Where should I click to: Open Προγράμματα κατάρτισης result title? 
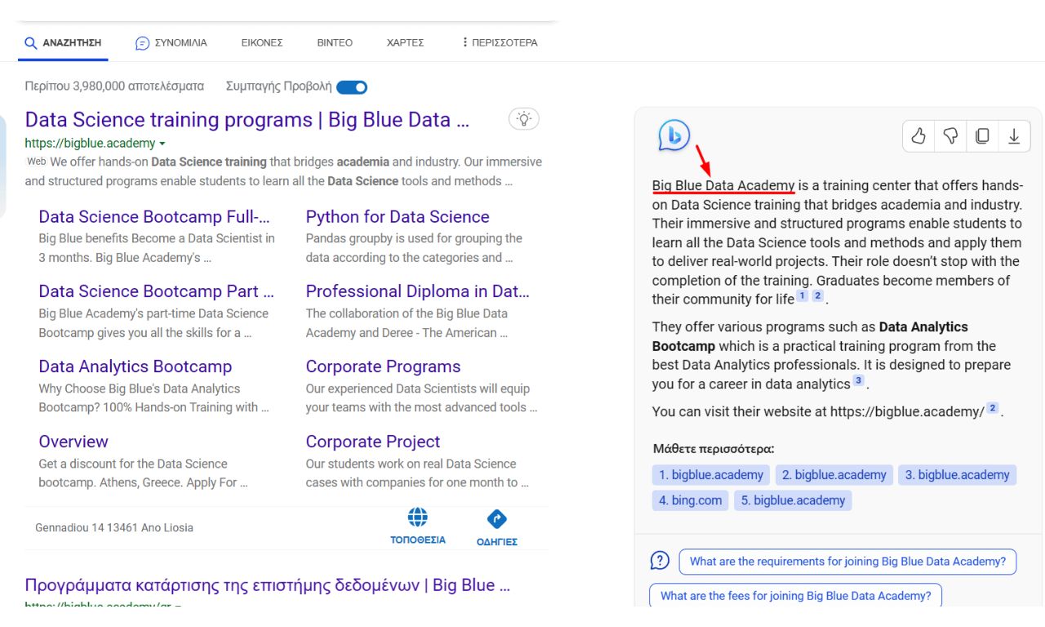(268, 585)
